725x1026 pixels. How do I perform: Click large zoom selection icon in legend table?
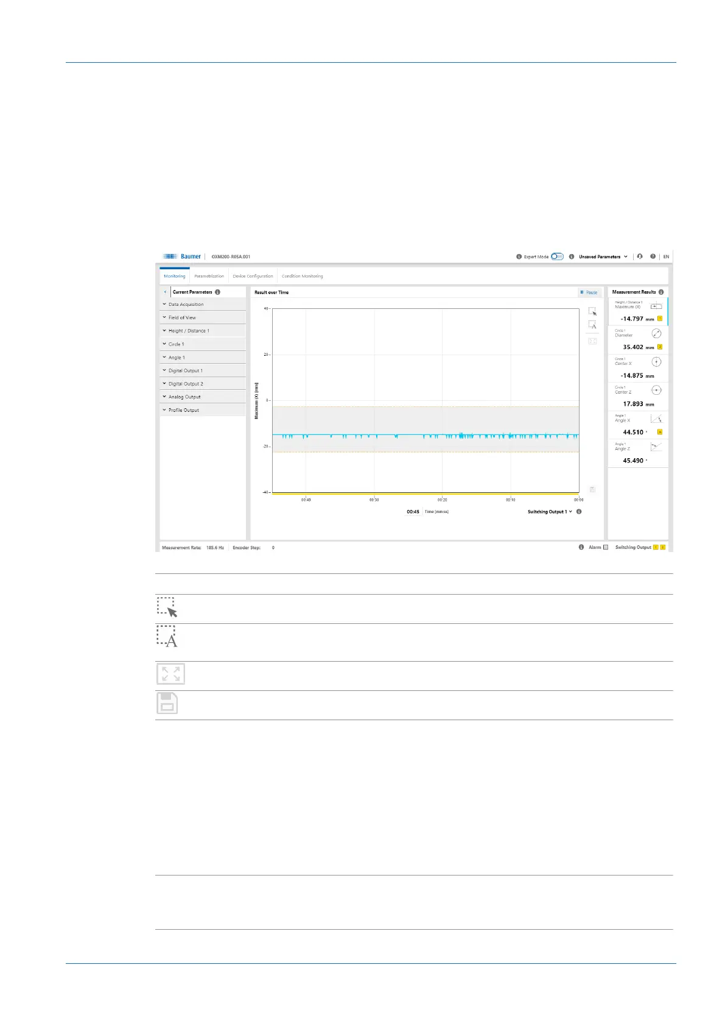pos(167,608)
